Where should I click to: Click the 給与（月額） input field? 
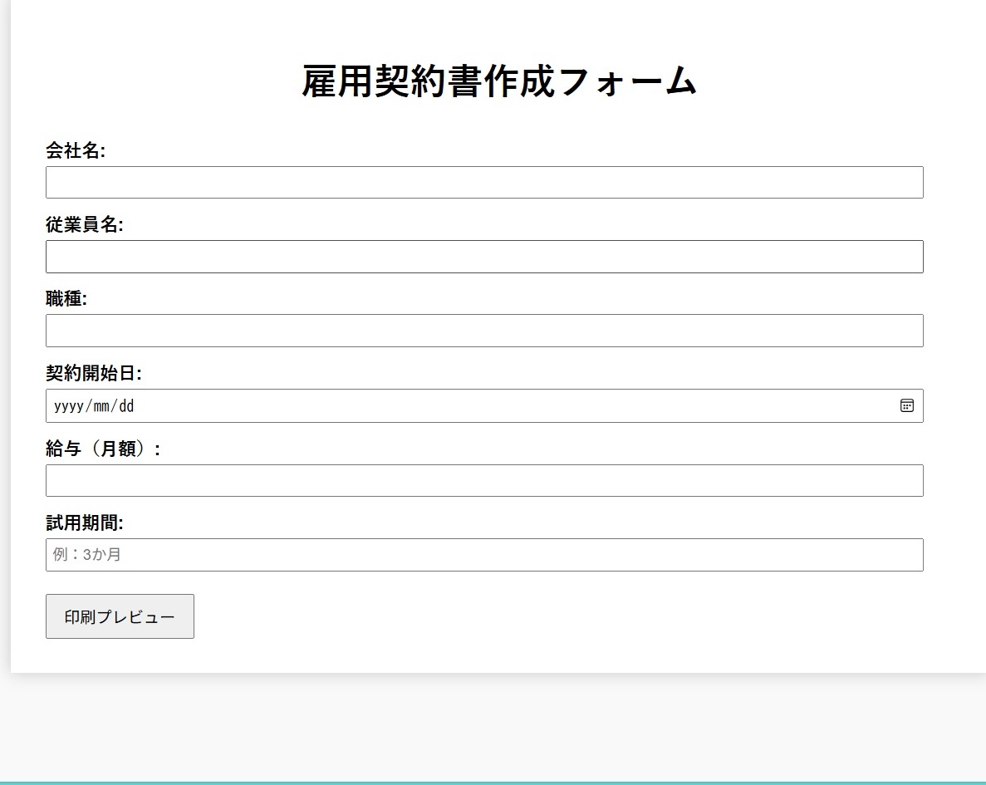tap(484, 480)
